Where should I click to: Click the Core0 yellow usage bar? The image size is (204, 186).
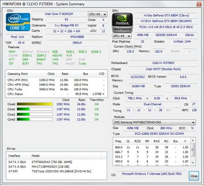[35, 104]
